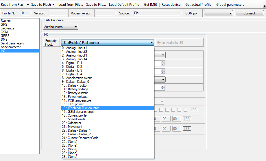Select Accelerometer in the left settings list
266x161 pixels.
click(11, 47)
